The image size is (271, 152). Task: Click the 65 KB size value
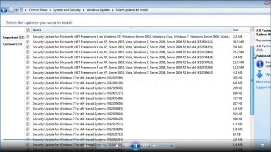(x=237, y=134)
